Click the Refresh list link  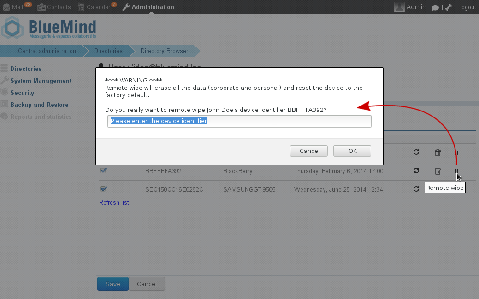pos(114,203)
